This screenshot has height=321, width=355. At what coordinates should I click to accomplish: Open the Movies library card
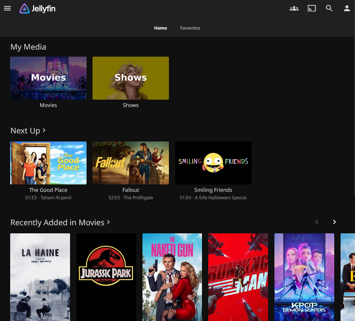coord(48,78)
